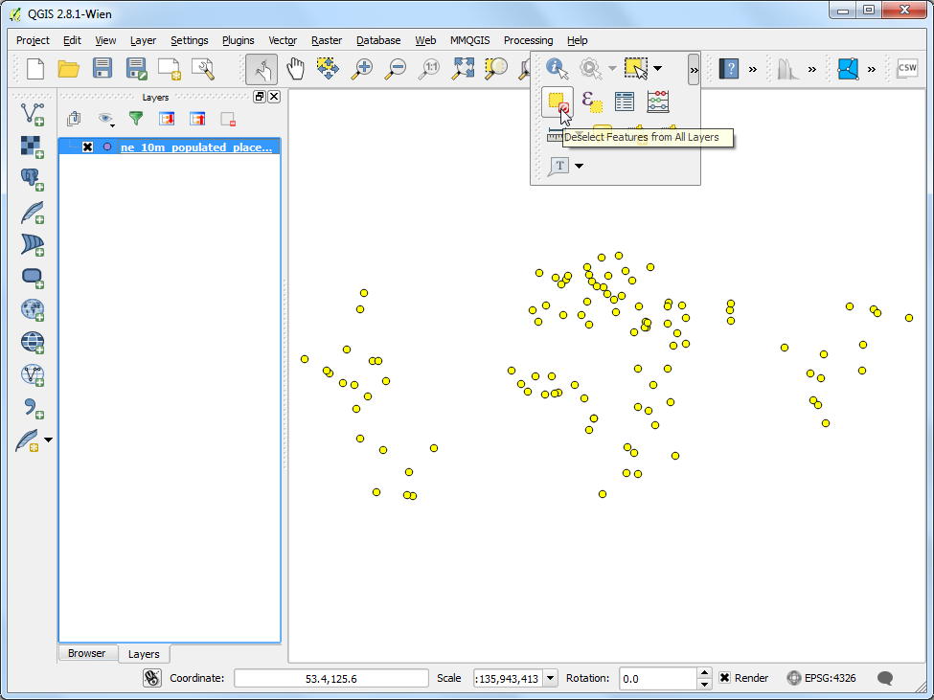Click Select by Expression icon
This screenshot has width=934, height=700.
[x=591, y=102]
